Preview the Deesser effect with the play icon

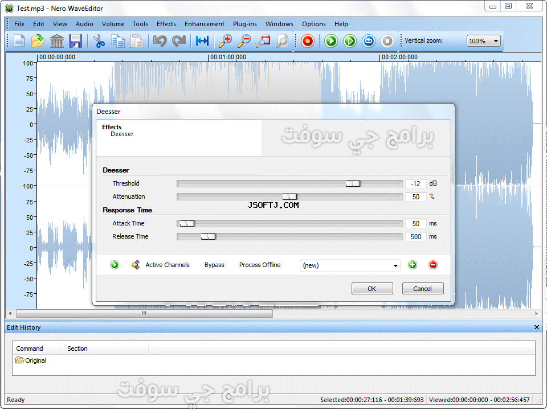tap(115, 265)
